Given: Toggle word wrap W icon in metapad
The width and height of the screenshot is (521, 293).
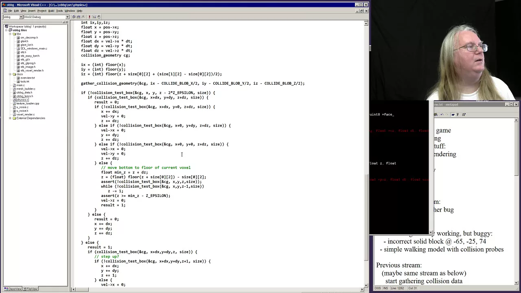Looking at the screenshot, I should [453, 114].
